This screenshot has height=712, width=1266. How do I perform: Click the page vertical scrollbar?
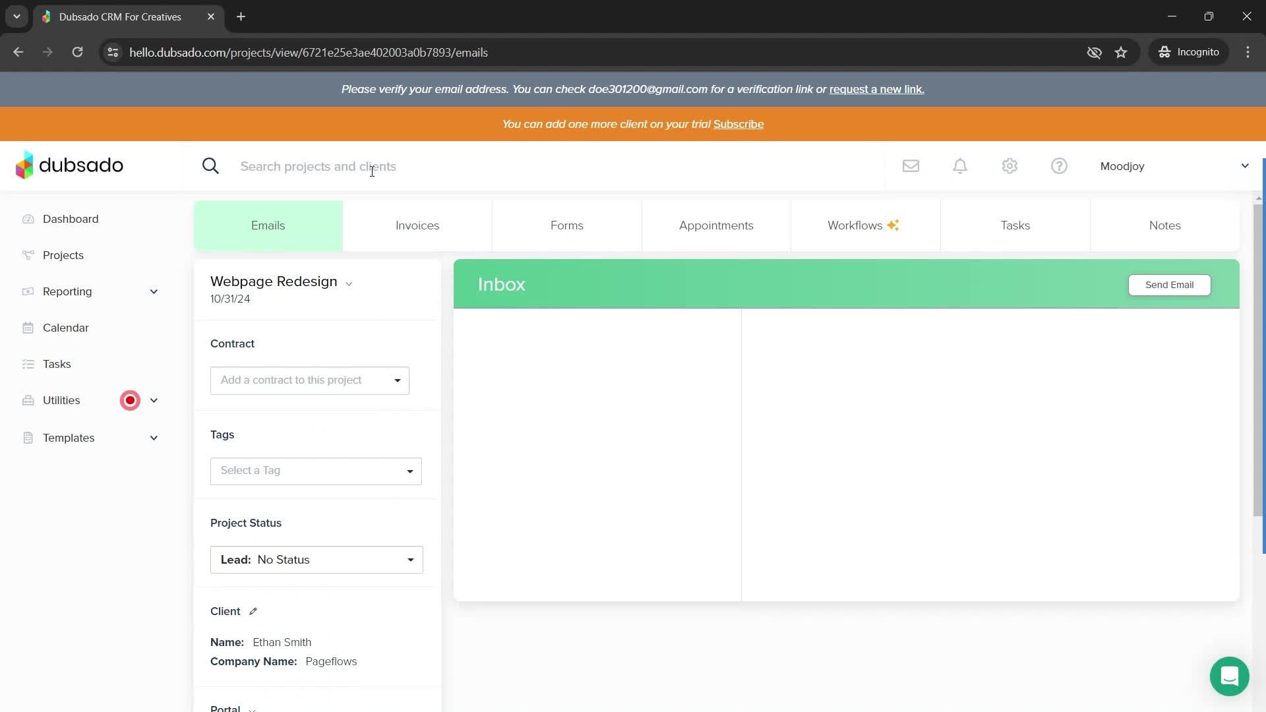tap(1258, 359)
